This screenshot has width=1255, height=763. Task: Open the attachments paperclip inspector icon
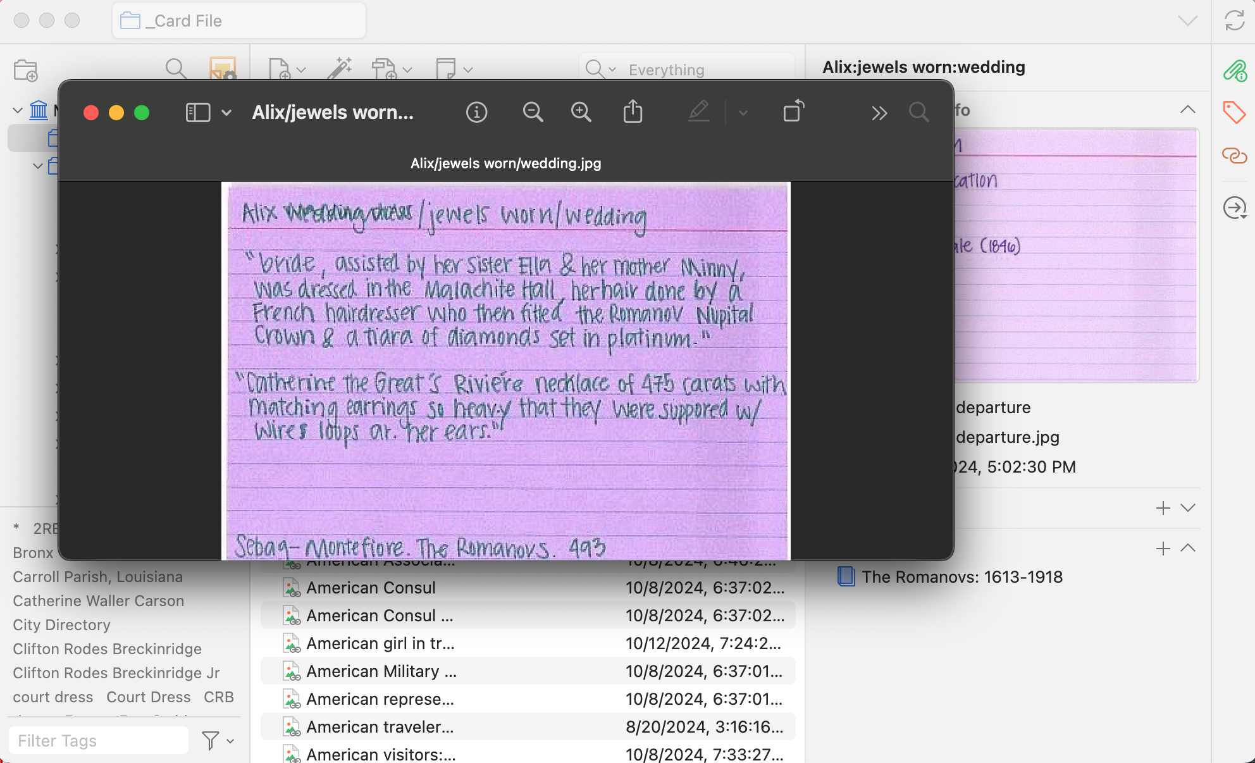pos(1234,71)
